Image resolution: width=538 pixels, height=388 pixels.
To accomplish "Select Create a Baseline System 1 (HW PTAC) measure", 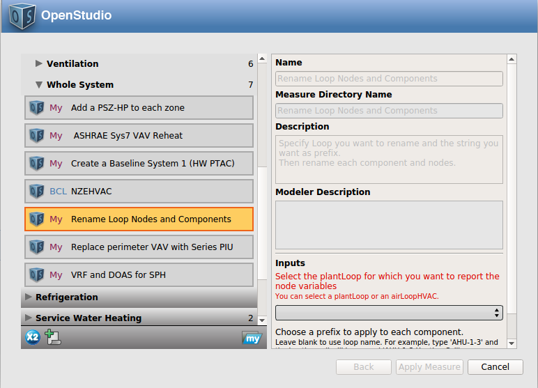I will point(139,163).
